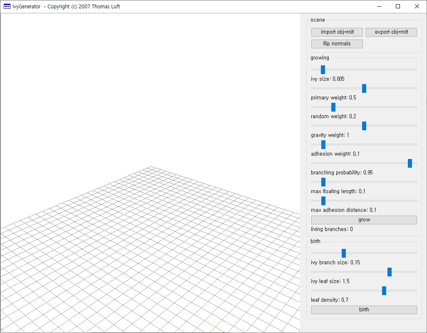Click the 'scene' group heading

(x=318, y=20)
